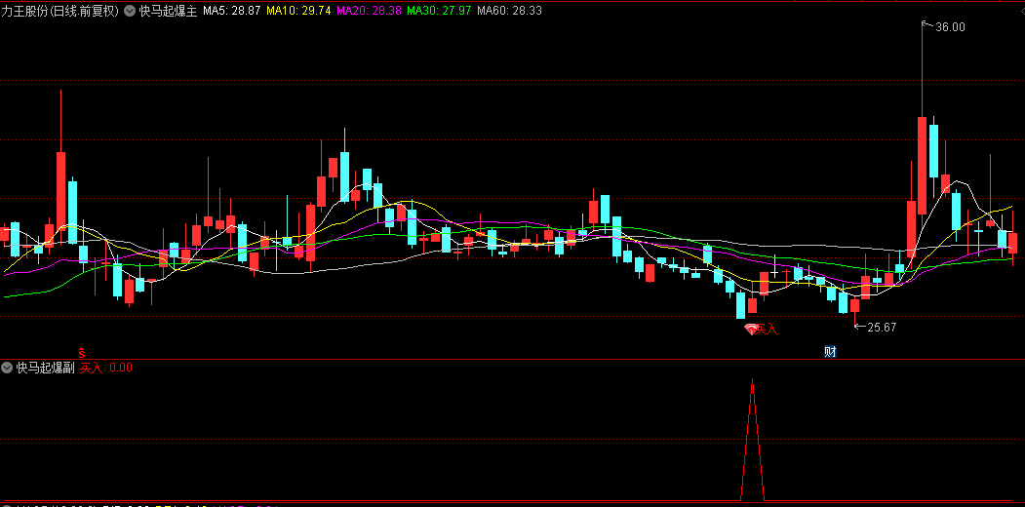This screenshot has width=1025, height=507.
Task: Select the yellow MA10: 29.74 legend value
Action: [x=298, y=11]
